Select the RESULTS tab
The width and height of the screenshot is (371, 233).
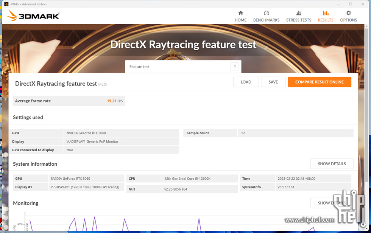tap(325, 16)
